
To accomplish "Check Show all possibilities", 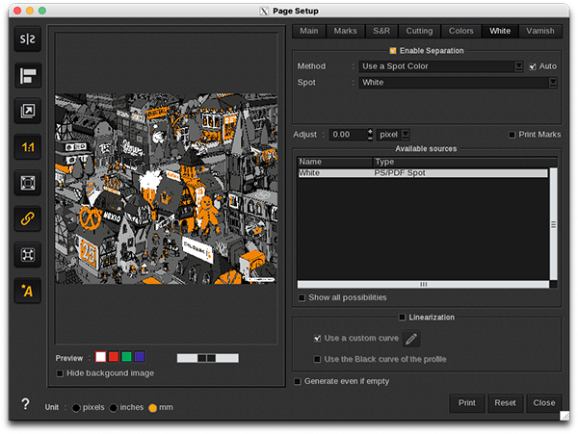I will pyautogui.click(x=302, y=297).
